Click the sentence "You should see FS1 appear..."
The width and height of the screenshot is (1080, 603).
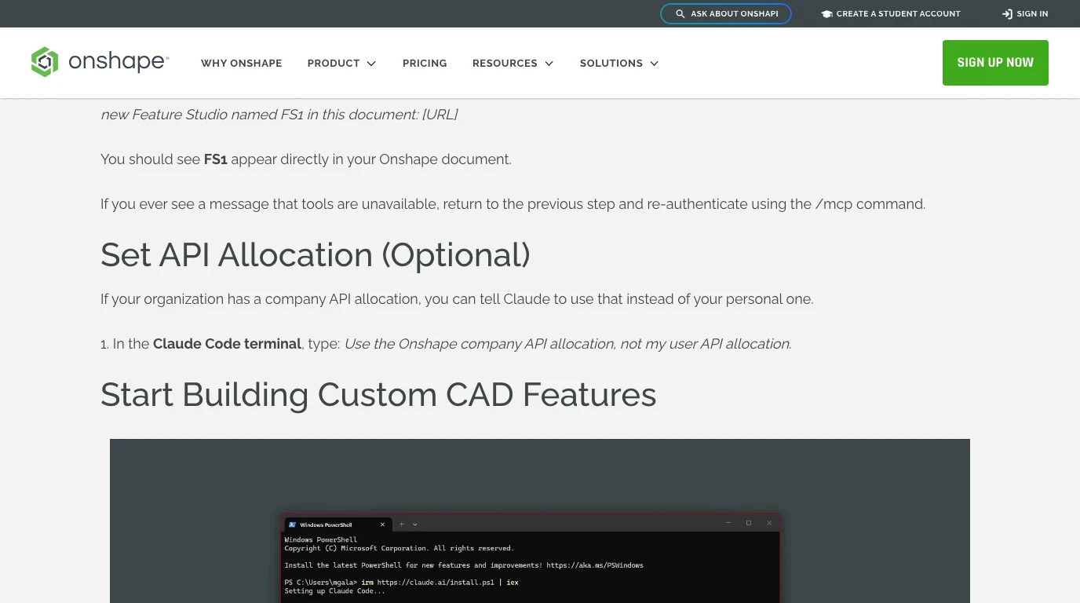pos(306,159)
